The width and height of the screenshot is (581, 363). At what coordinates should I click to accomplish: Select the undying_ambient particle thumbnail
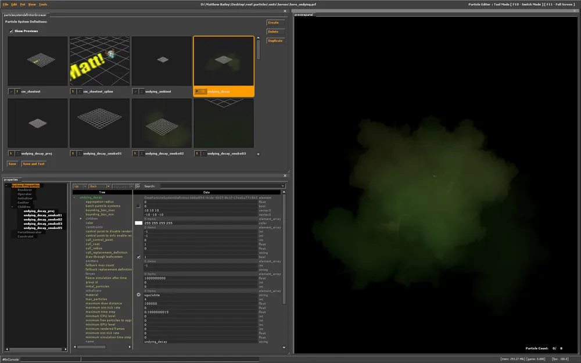pos(162,61)
